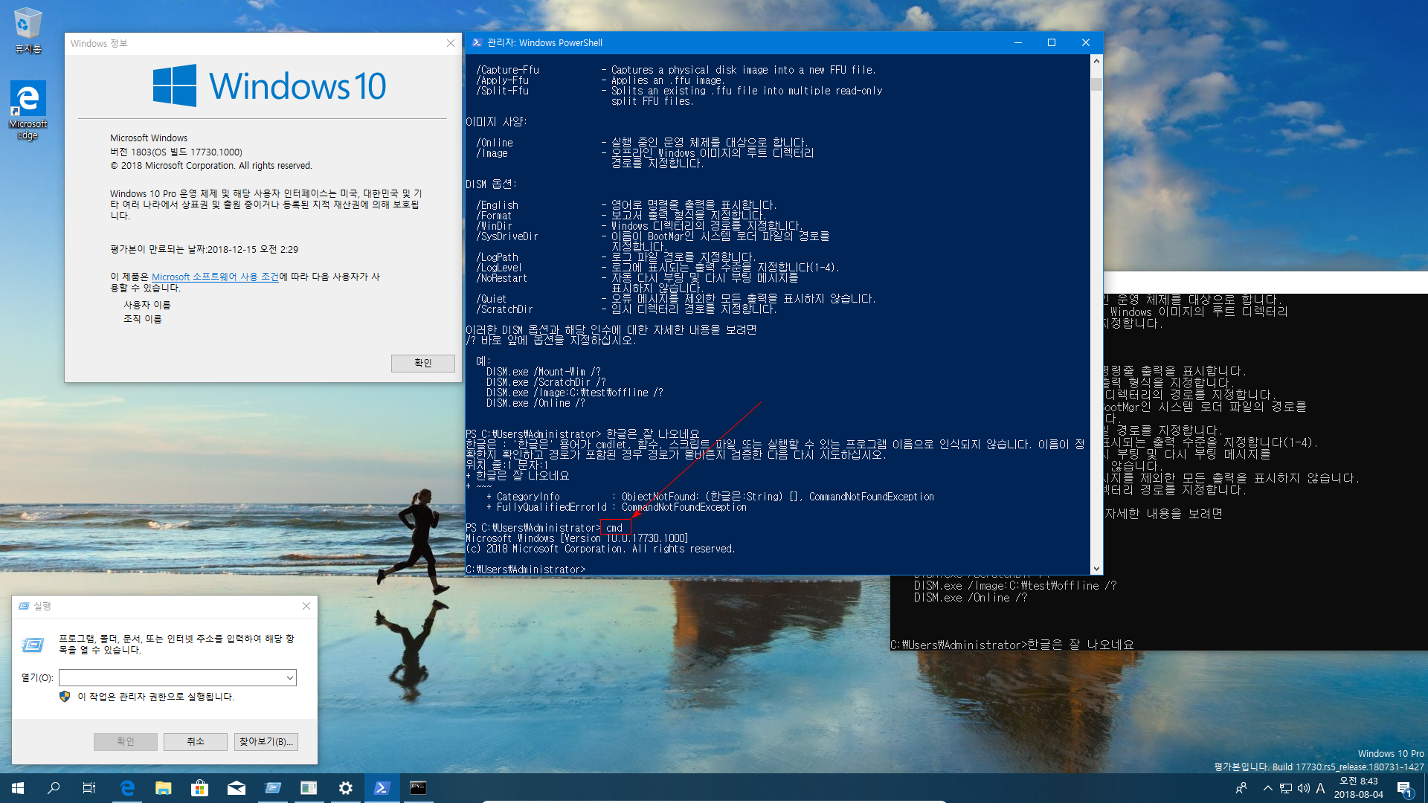
Task: Open Task View on the taskbar
Action: tap(89, 788)
